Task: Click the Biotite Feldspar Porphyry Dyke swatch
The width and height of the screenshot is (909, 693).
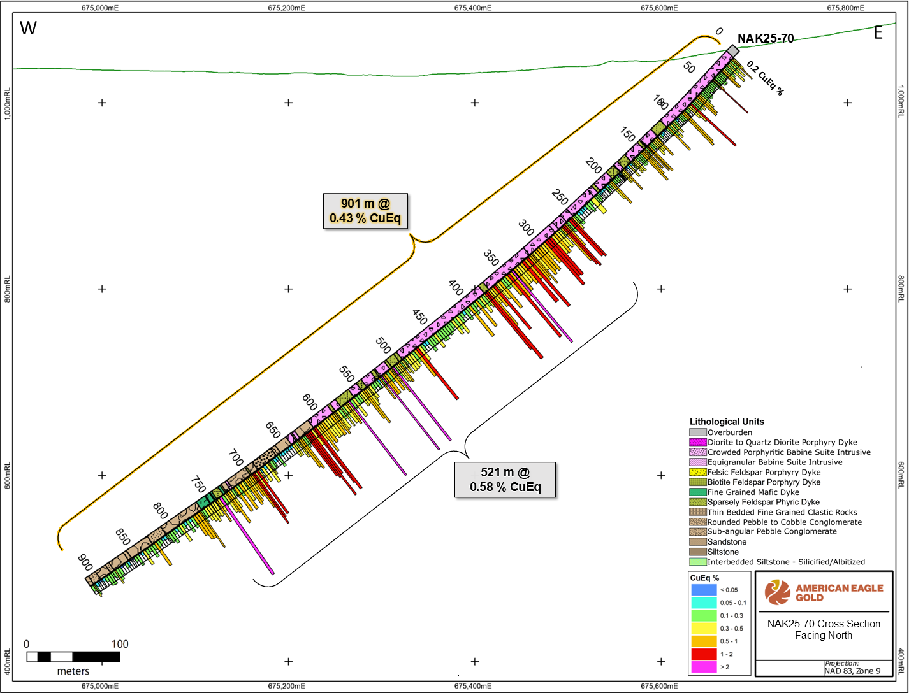Action: [698, 482]
